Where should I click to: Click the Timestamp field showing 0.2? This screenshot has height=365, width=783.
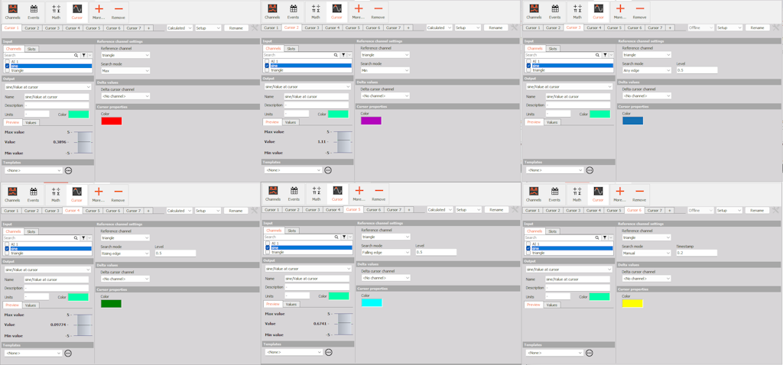(697, 253)
